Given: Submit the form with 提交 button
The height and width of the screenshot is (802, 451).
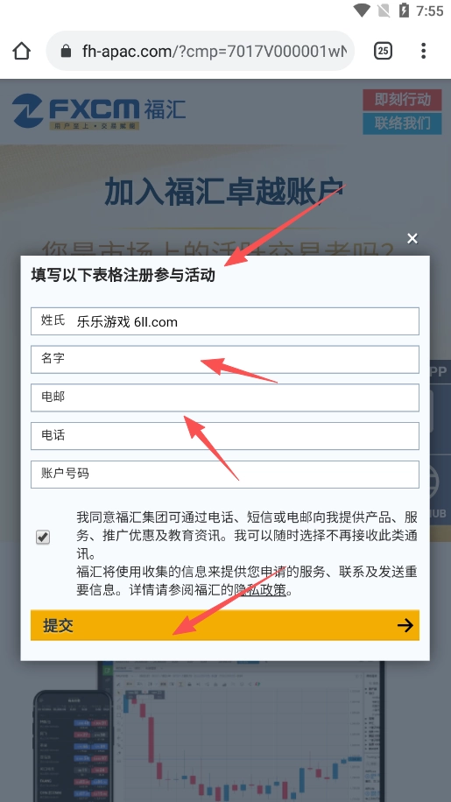Looking at the screenshot, I should [x=225, y=625].
